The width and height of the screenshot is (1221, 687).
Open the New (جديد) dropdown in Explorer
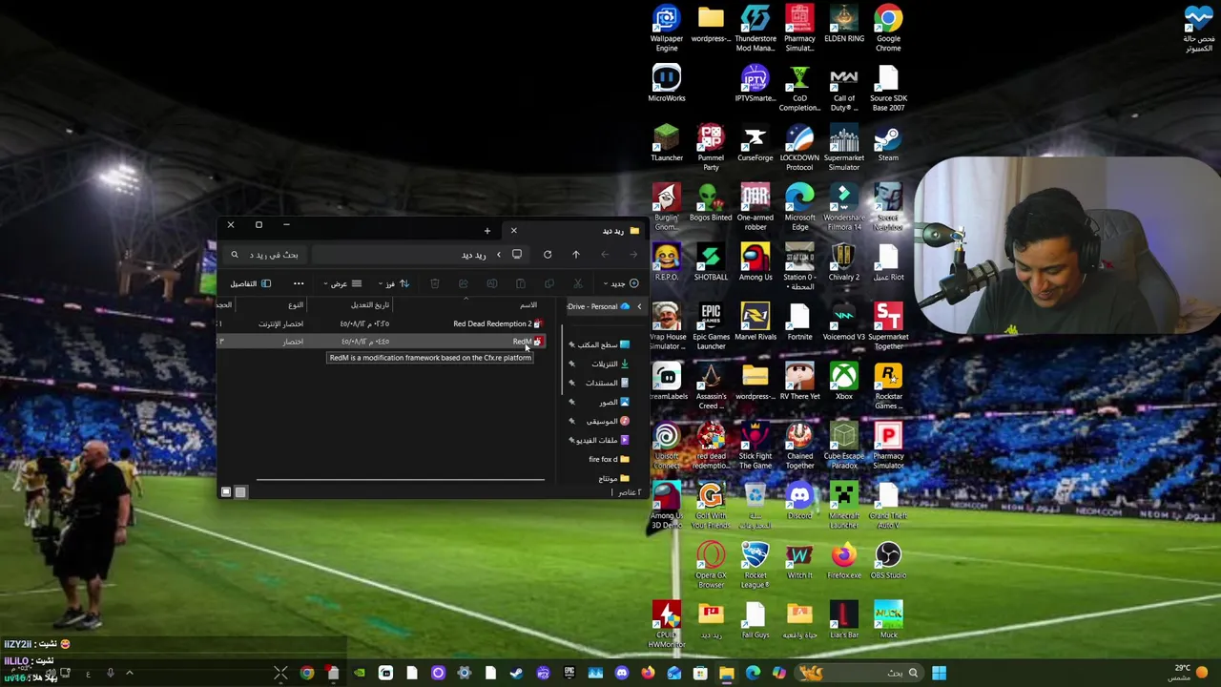[x=621, y=283]
